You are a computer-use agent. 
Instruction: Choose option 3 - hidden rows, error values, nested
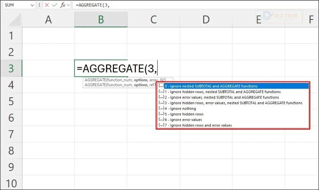233,103
